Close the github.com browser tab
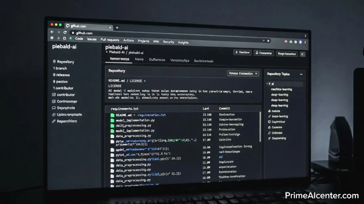Viewport: 364px width, 204px height. (110, 27)
